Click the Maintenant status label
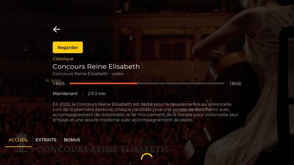This screenshot has width=294, height=165. 65,93
